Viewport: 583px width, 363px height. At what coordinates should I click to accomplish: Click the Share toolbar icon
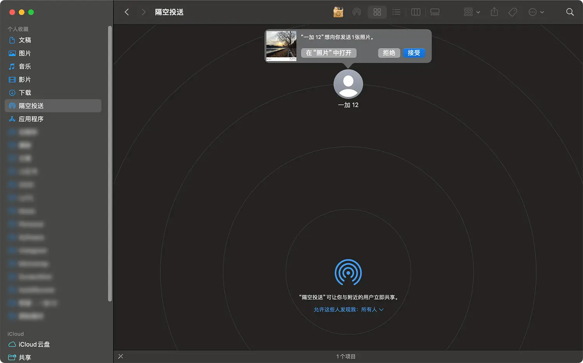(494, 12)
